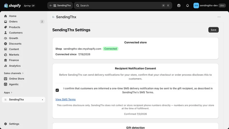
Task: Open the three-dot more actions menu
Action: [219, 17]
